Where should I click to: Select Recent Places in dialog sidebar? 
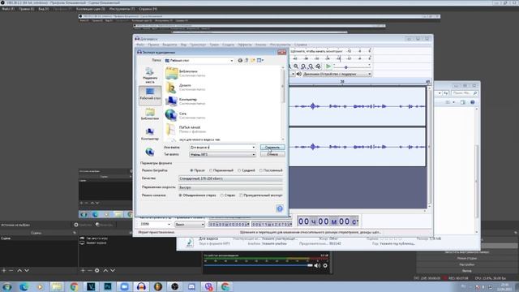[149, 75]
